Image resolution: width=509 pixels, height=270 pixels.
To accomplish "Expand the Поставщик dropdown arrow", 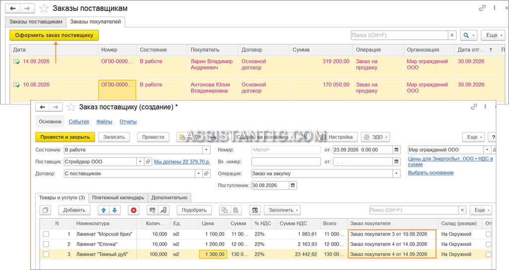I will [x=140, y=162].
